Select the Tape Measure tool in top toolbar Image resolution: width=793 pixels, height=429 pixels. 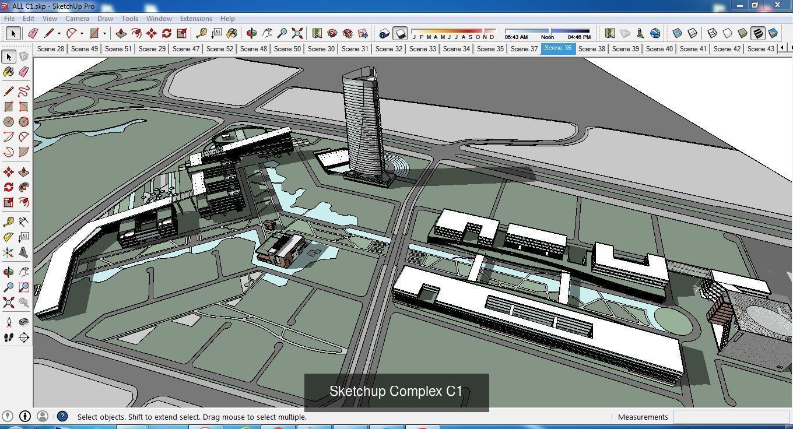click(x=202, y=33)
